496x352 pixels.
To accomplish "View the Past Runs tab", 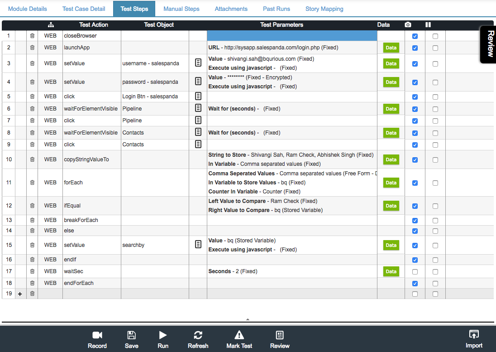I will [277, 9].
